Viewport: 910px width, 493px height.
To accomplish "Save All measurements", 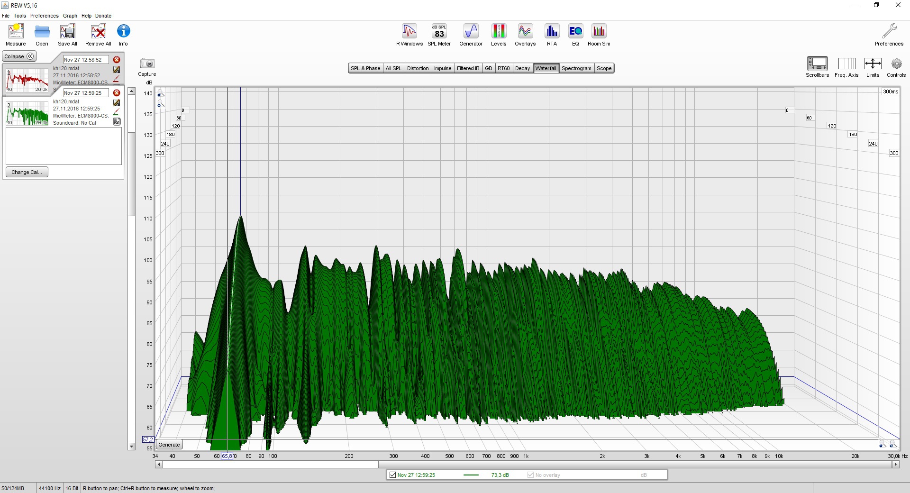I will tap(67, 35).
